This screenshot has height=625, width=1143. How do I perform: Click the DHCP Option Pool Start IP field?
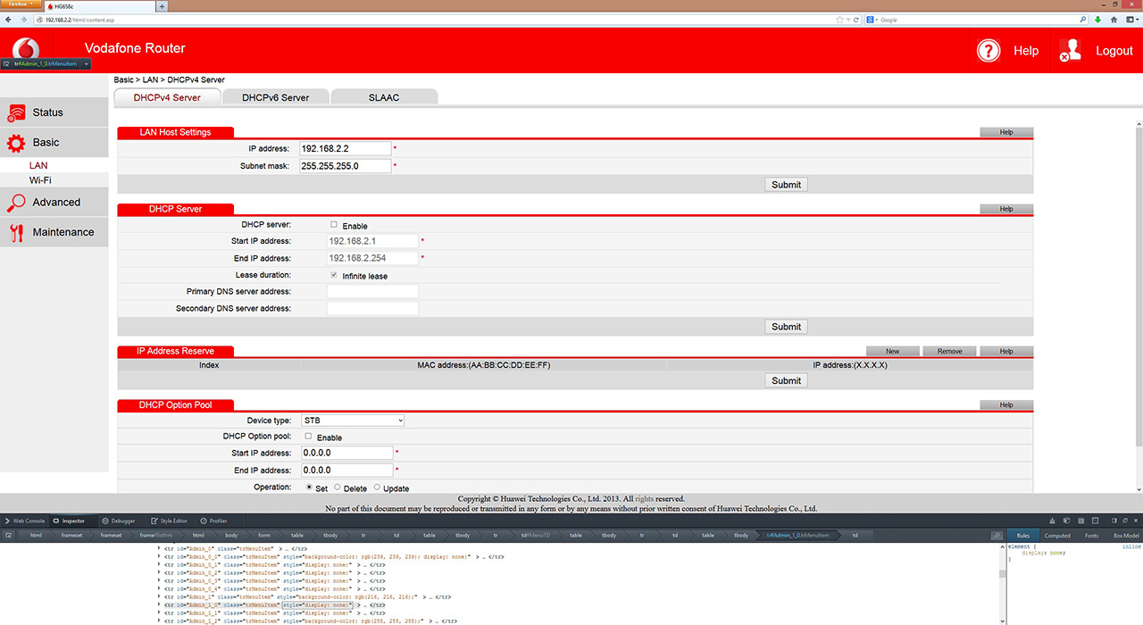[347, 454]
